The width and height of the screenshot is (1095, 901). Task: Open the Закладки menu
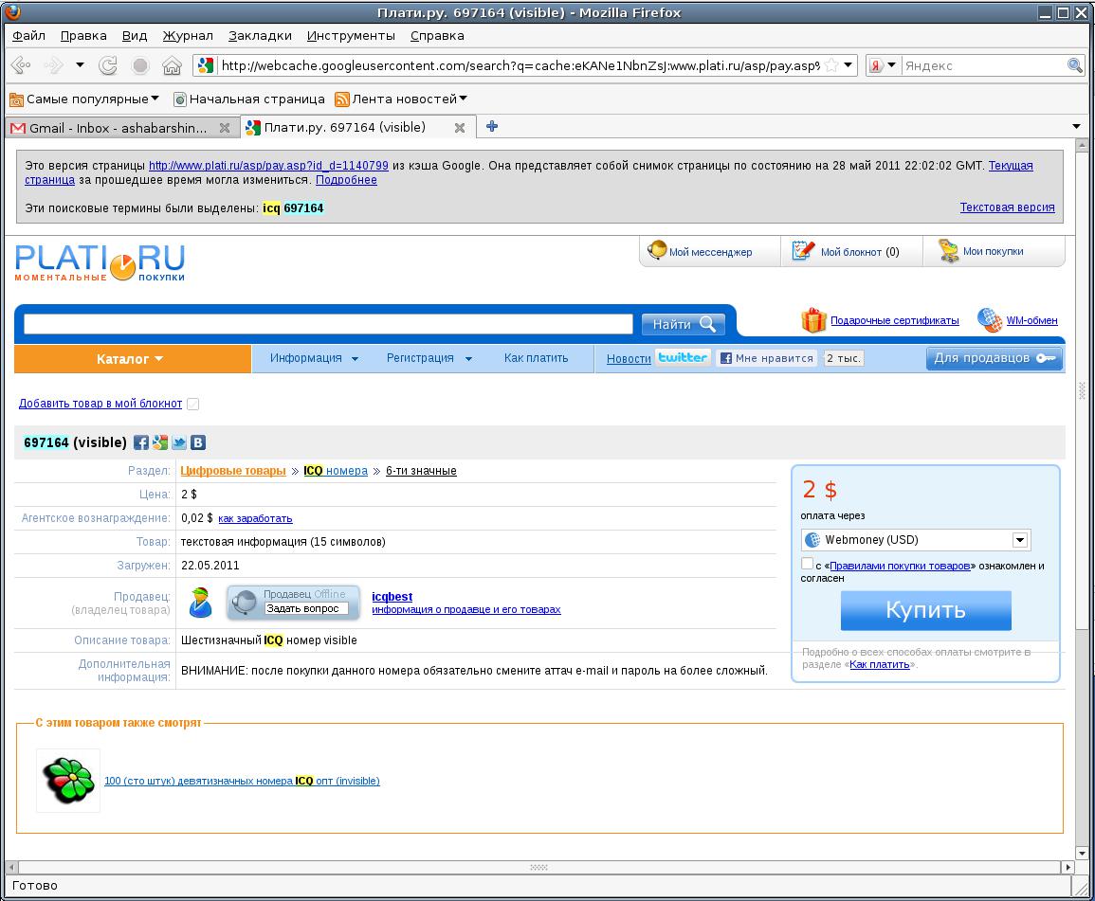pyautogui.click(x=260, y=36)
